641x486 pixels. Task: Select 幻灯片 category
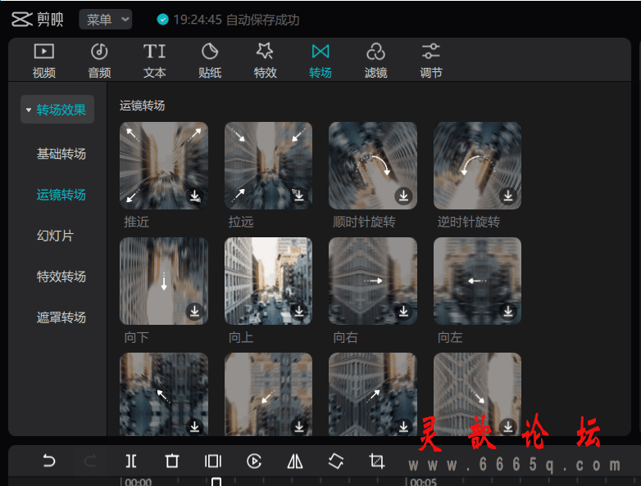click(55, 236)
